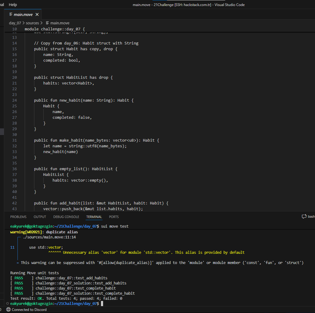This screenshot has width=315, height=313.
Task: Click the 'public fun new_habit' declaration
Action: (84, 100)
